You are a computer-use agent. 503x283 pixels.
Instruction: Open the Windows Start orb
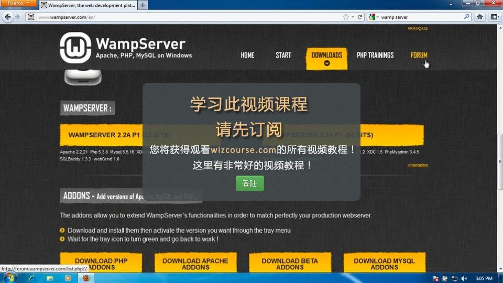click(x=10, y=278)
